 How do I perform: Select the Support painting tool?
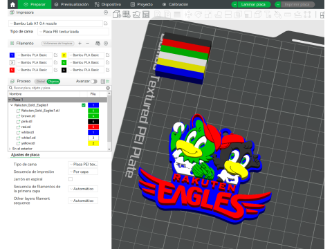tap(248, 15)
